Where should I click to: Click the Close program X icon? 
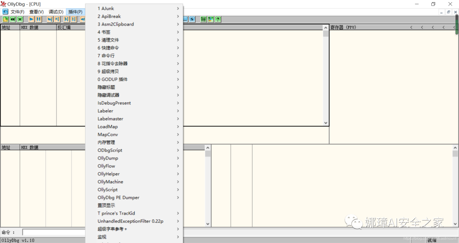[20, 19]
